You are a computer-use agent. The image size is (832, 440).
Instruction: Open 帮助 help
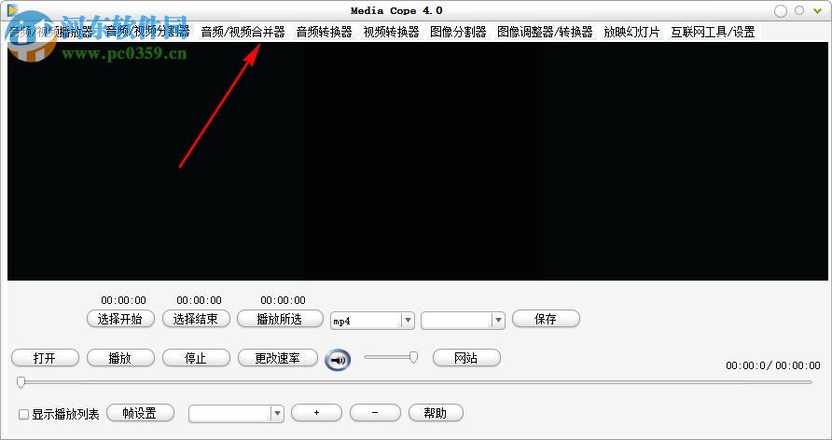[436, 413]
